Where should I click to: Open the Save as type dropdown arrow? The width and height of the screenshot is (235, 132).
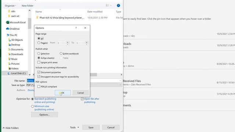(120, 85)
